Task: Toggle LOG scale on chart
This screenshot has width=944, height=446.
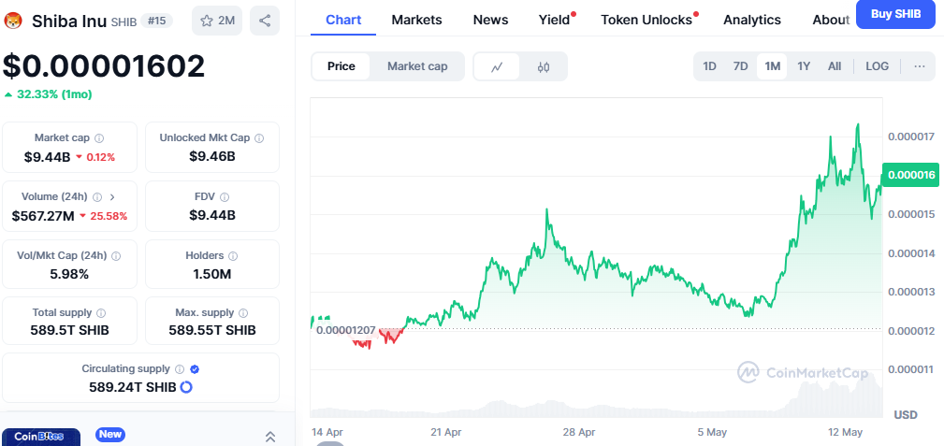Action: [x=878, y=66]
